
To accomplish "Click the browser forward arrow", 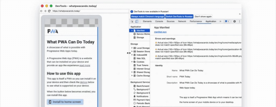I will point(45,11).
